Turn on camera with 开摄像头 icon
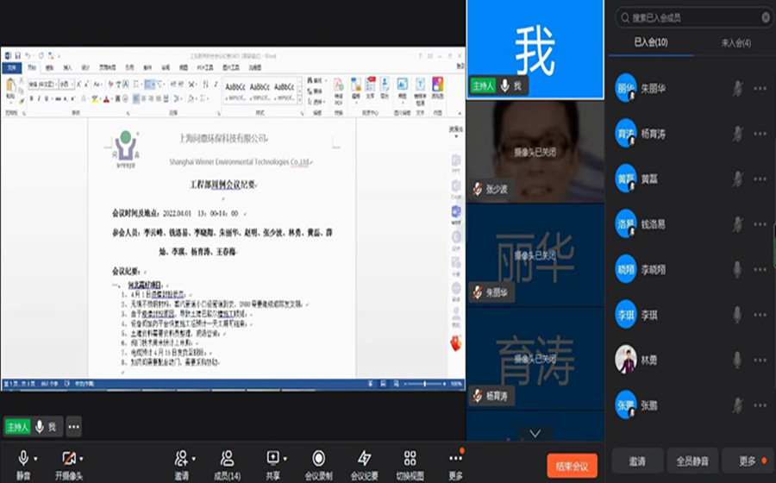Viewport: 776px width, 483px height. (x=69, y=458)
